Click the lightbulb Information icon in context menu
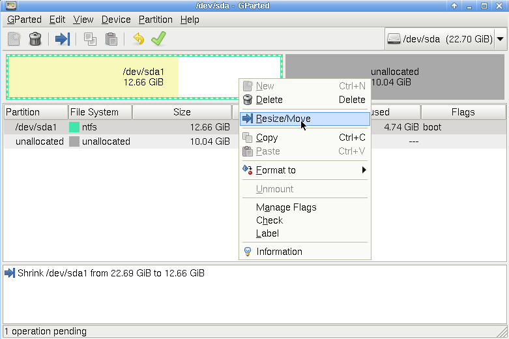Viewport: 509px width, 339px height. click(248, 252)
